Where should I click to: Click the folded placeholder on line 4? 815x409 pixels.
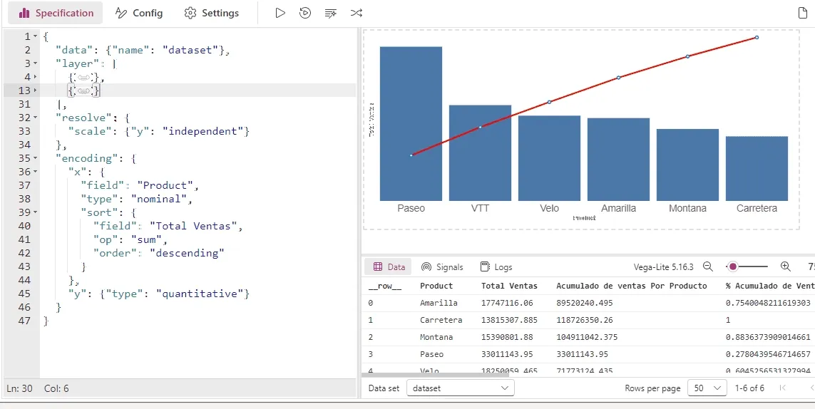pos(84,77)
